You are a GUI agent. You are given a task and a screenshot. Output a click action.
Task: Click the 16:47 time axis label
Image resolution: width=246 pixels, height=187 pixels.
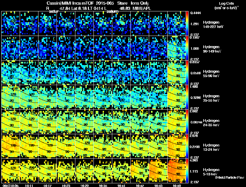[140, 185]
